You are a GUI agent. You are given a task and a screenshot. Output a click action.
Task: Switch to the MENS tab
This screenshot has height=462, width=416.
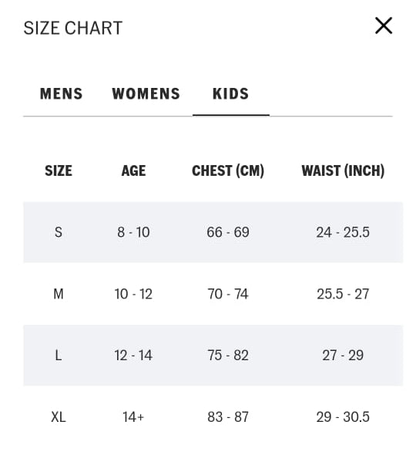pyautogui.click(x=61, y=93)
